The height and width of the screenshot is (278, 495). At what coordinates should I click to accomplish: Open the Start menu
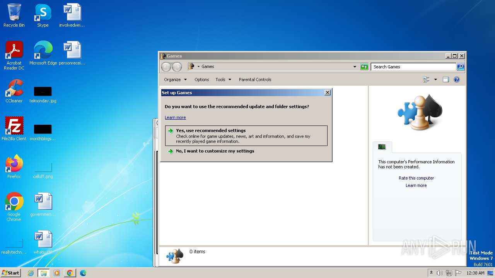click(x=10, y=273)
